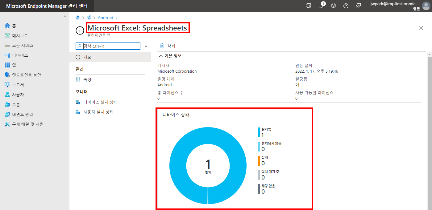Open 엔드포인트 보안 in sidebar
This screenshot has width=432, height=210.
27,75
